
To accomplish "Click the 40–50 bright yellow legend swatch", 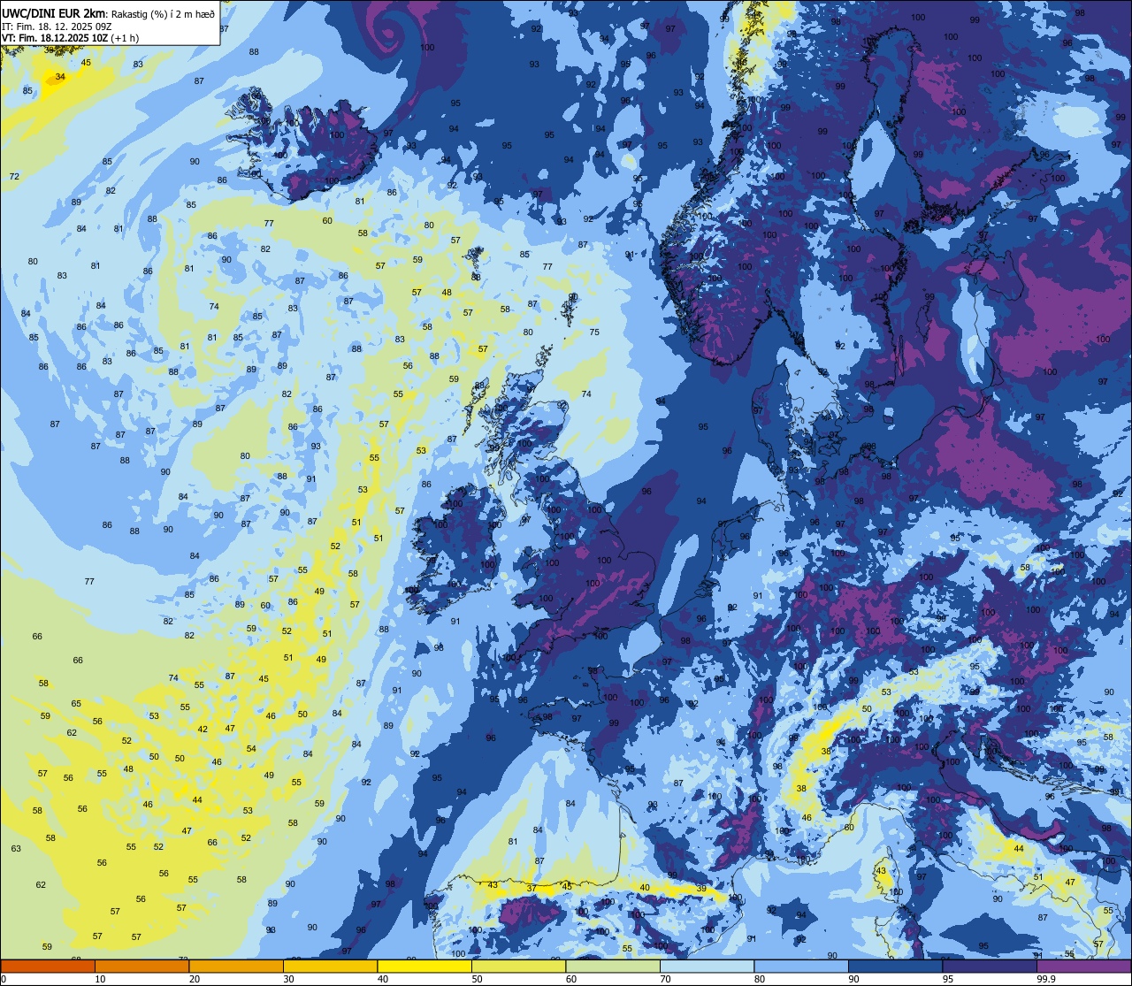I will click(x=424, y=967).
